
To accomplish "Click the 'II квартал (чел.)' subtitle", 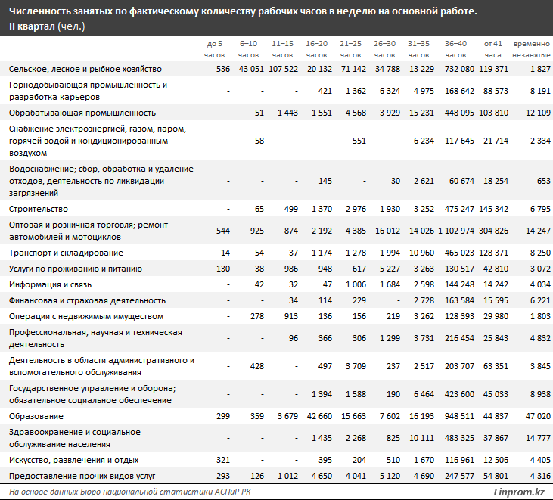I will pos(47,26).
